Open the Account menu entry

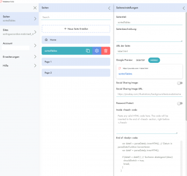coord(19,45)
